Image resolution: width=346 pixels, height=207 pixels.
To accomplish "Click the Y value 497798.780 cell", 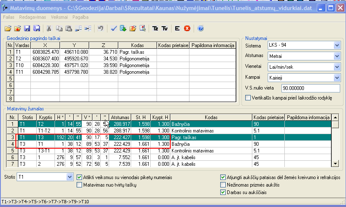I will coord(75,72).
